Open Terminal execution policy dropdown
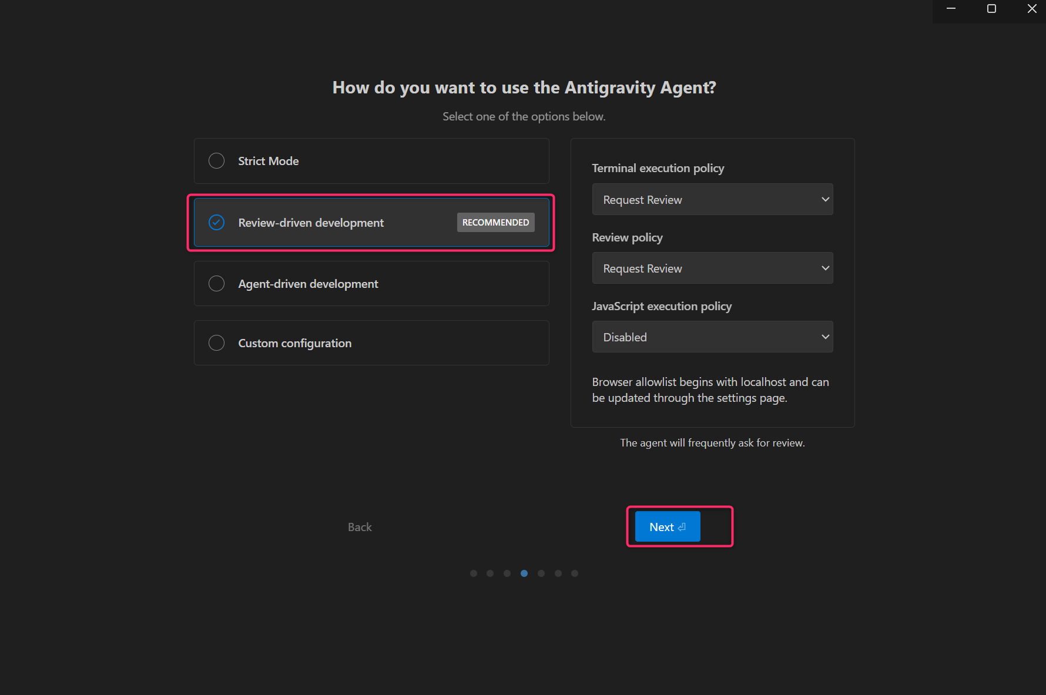Image resolution: width=1046 pixels, height=695 pixels. [712, 200]
